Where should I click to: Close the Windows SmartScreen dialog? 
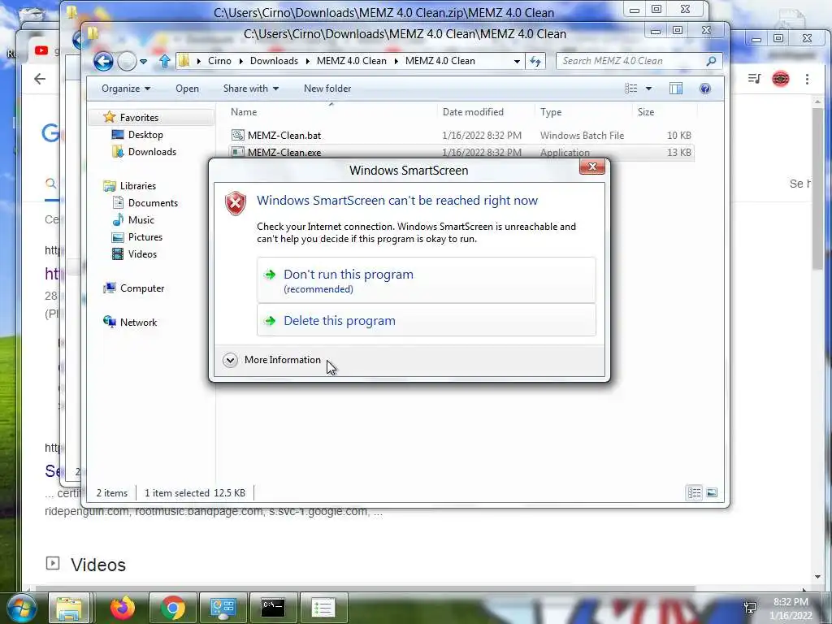592,167
